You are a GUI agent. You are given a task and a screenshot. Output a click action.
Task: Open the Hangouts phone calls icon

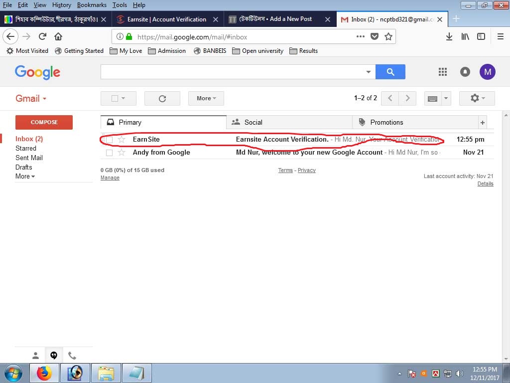(72, 355)
